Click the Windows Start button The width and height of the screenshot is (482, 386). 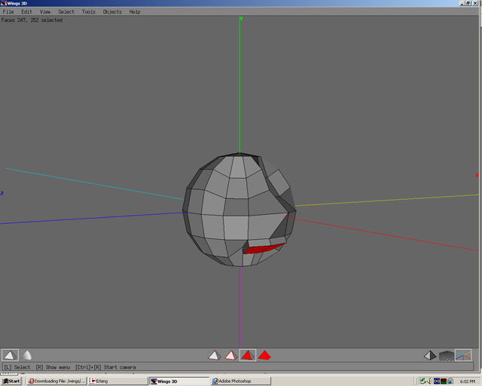click(11, 381)
